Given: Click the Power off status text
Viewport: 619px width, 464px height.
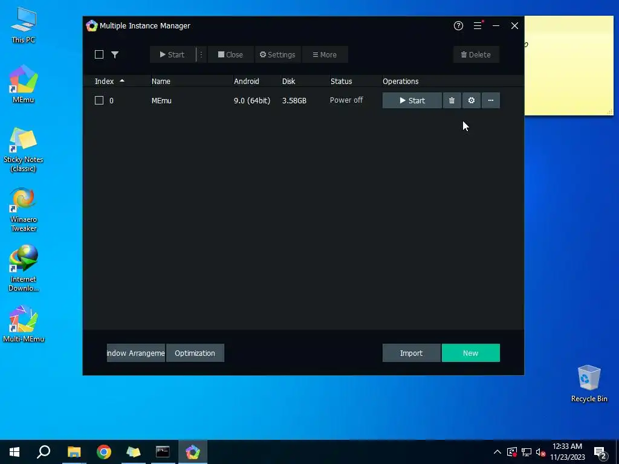Looking at the screenshot, I should tap(346, 100).
